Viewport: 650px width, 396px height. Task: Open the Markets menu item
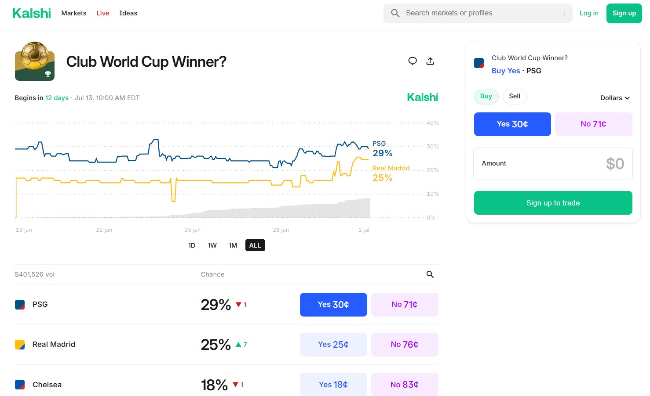pos(74,13)
